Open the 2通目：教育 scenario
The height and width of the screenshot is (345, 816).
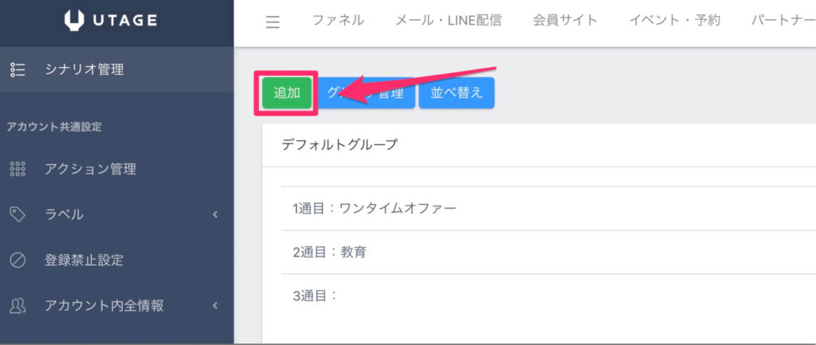329,253
